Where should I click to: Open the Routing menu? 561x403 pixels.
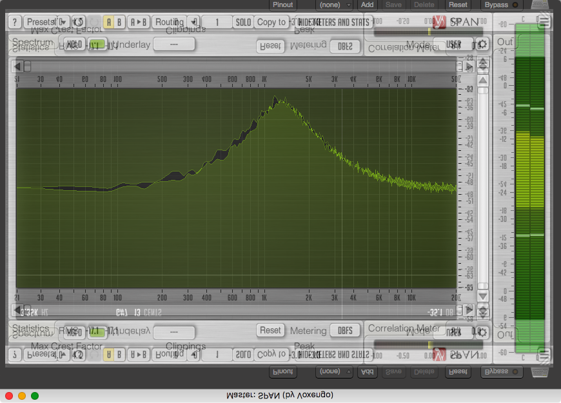(x=170, y=22)
